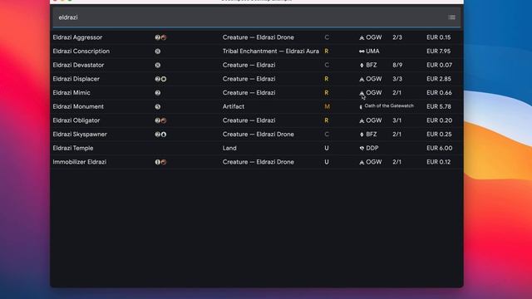The width and height of the screenshot is (532, 299).
Task: Click set symbol in Eldrazi Monument row
Action: click(x=361, y=107)
